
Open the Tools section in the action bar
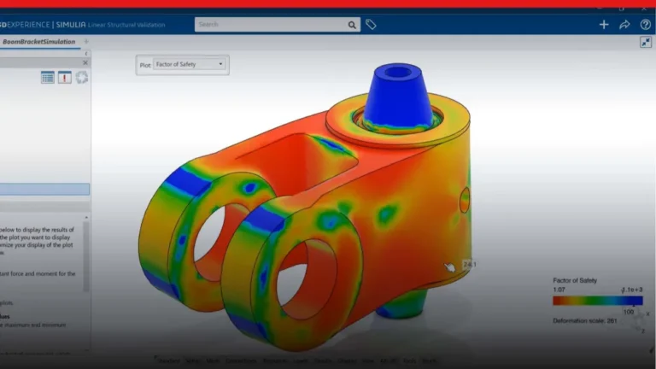click(410, 360)
